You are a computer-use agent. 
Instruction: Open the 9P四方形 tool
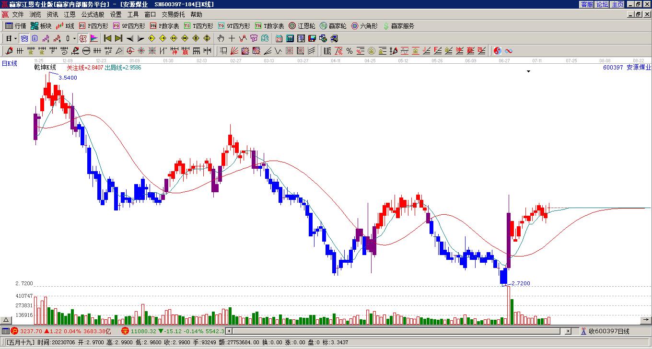click(128, 26)
